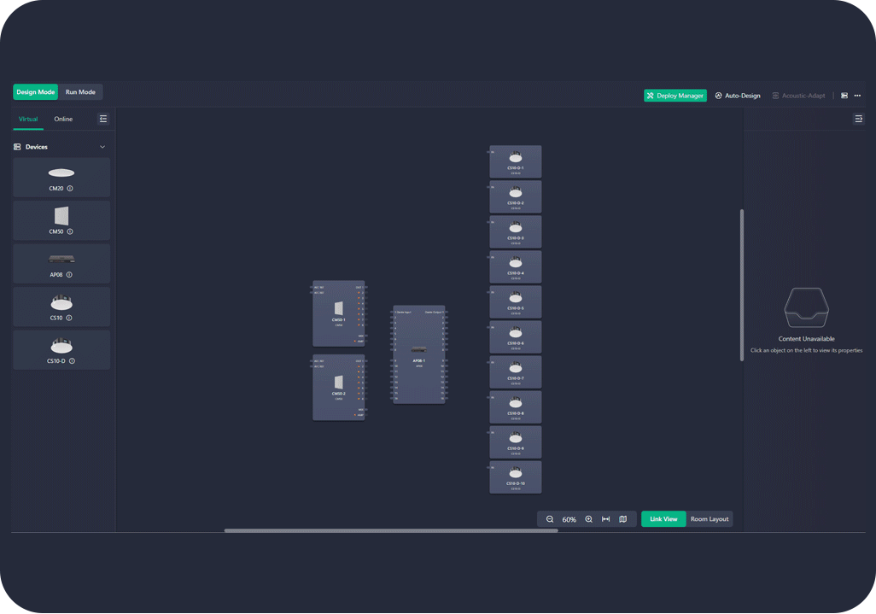Screen dimensions: 876x614
Task: Switch to Room Layout view
Action: pyautogui.click(x=710, y=519)
